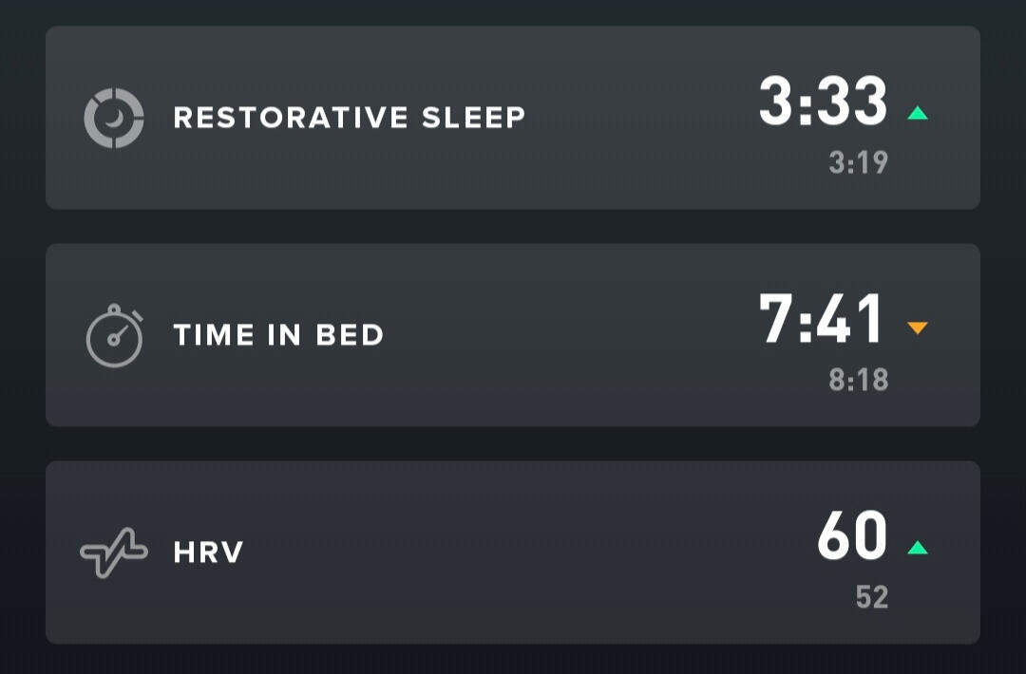Click the green up arrow beside 60
The image size is (1026, 674).
917,548
